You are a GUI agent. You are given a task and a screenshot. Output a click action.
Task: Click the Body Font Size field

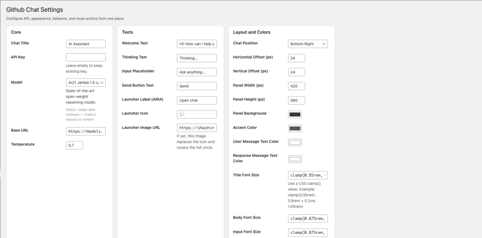pyautogui.click(x=308, y=219)
